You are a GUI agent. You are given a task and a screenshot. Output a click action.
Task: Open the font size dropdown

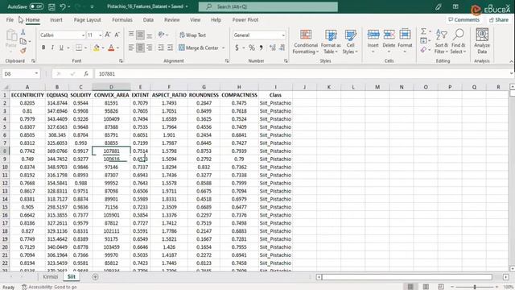click(x=100, y=35)
